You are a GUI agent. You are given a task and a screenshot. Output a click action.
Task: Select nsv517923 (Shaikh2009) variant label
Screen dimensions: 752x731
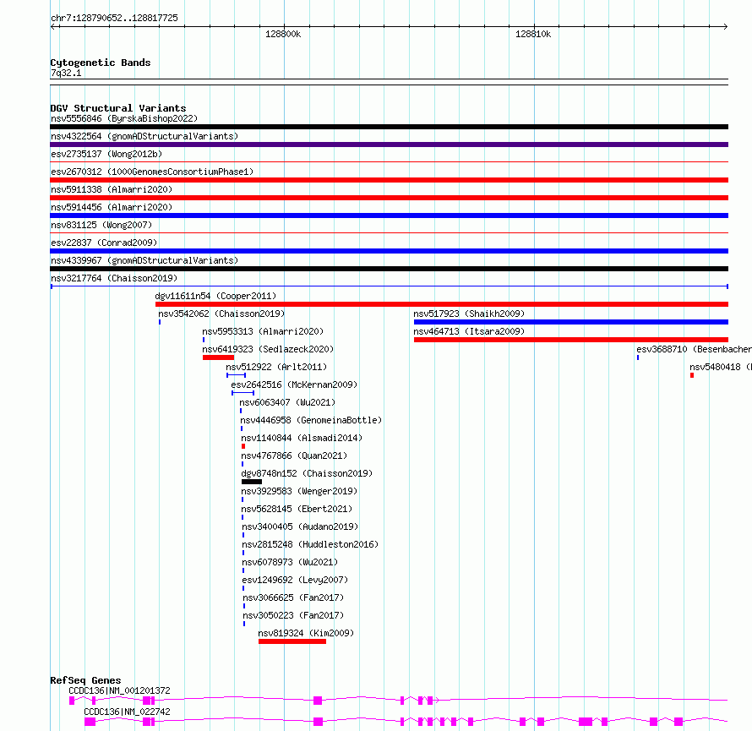coord(469,314)
